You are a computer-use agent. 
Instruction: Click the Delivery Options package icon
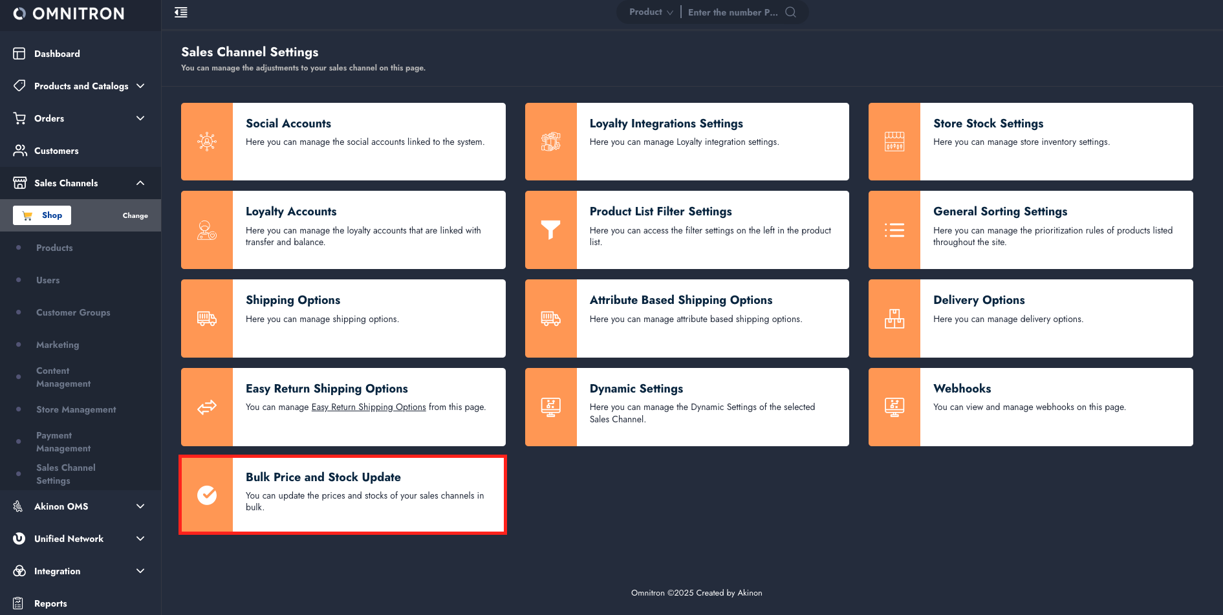click(894, 318)
